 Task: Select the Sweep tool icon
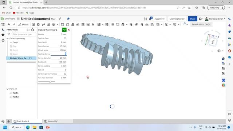[x=44, y=24]
